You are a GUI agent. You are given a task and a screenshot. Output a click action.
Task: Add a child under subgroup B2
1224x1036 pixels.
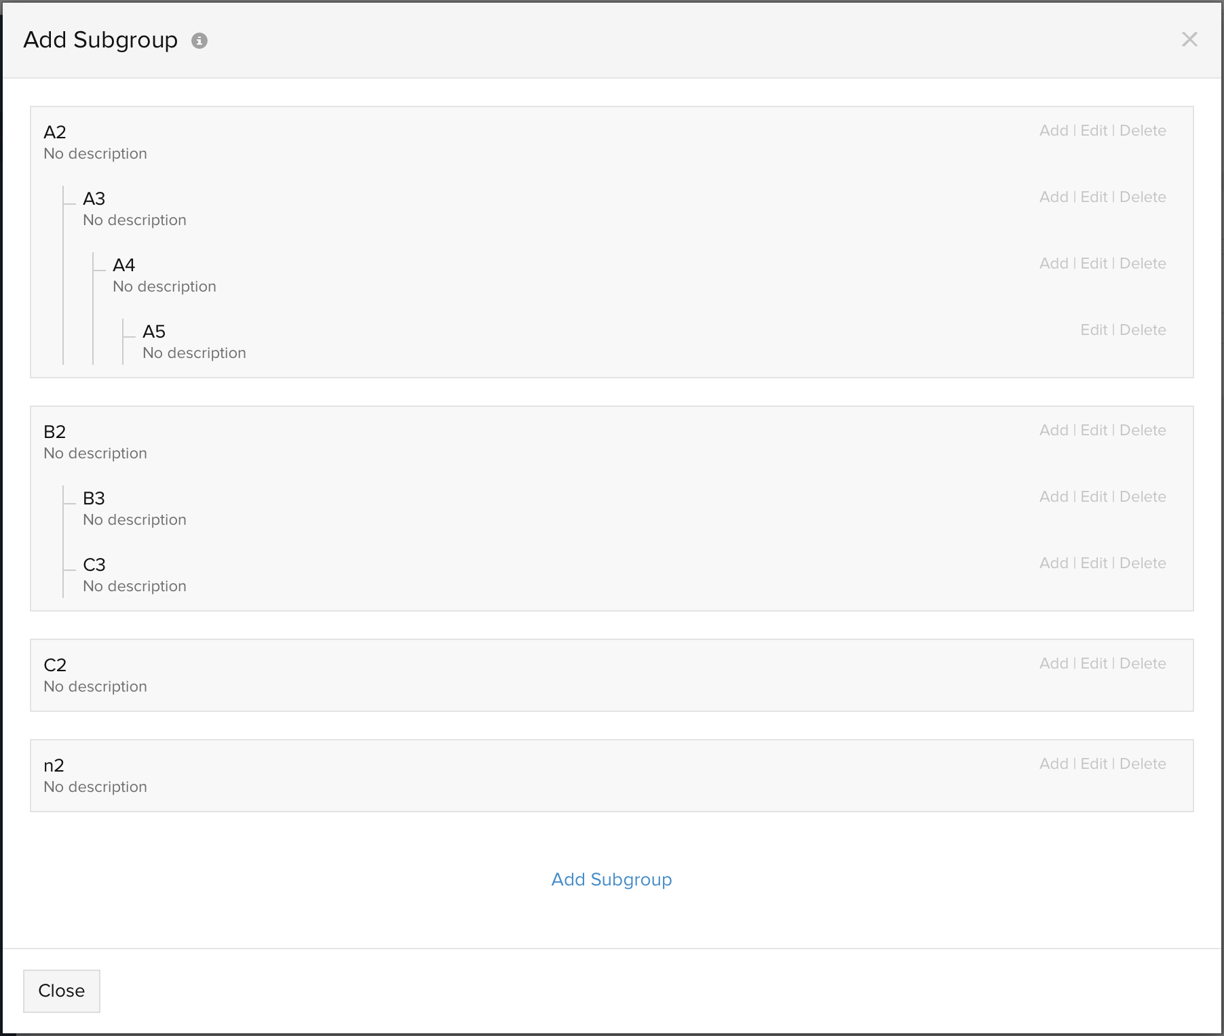click(x=1054, y=431)
